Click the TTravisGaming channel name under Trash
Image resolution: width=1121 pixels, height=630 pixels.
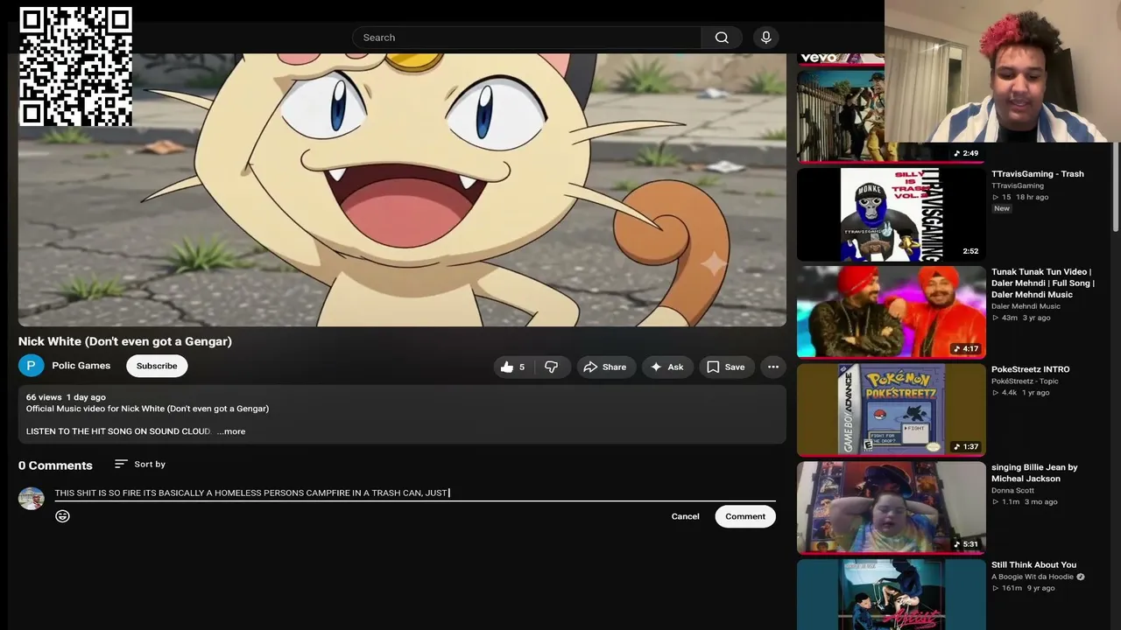click(x=1018, y=185)
